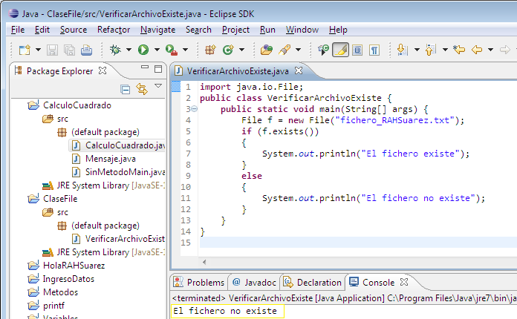
Task: Open the Help menu
Action: click(x=338, y=30)
